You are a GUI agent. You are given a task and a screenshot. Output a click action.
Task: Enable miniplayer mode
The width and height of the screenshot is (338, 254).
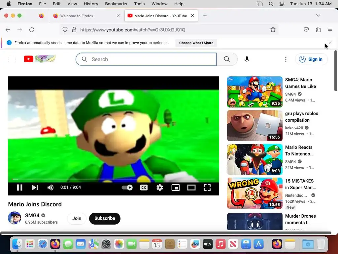coord(176,188)
